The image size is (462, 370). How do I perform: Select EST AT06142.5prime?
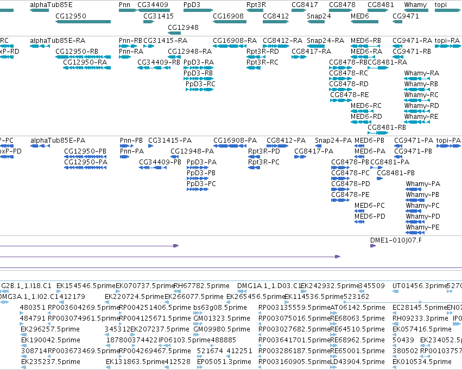[x=357, y=308]
